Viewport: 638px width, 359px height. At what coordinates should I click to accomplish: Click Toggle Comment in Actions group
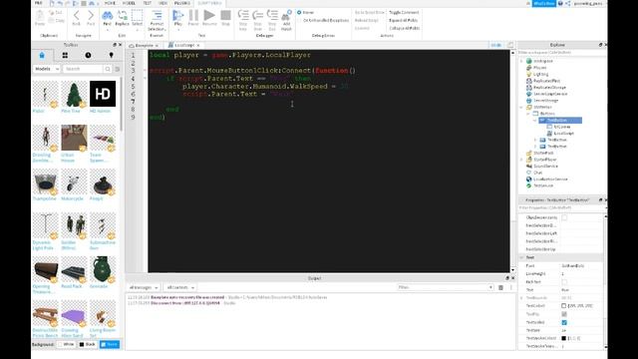[x=404, y=13]
